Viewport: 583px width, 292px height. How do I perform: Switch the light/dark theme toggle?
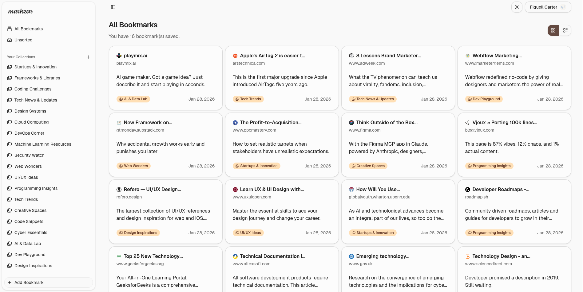pos(517,7)
